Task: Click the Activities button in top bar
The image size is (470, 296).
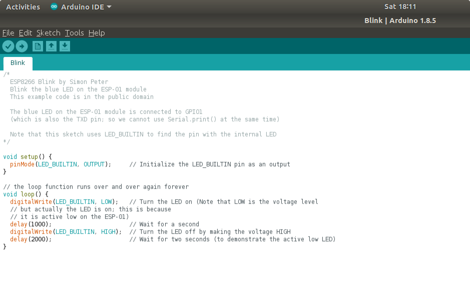Action: 23,7
